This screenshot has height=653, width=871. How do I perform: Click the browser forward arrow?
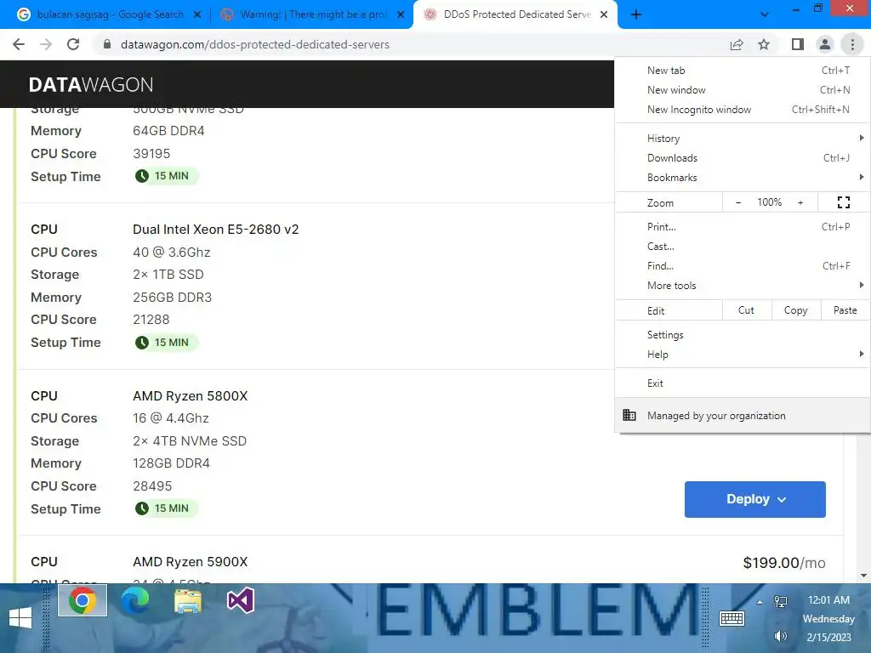pos(46,44)
